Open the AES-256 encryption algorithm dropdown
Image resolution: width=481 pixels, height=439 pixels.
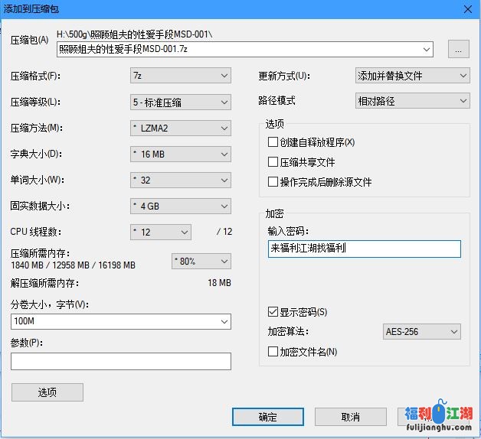point(421,332)
